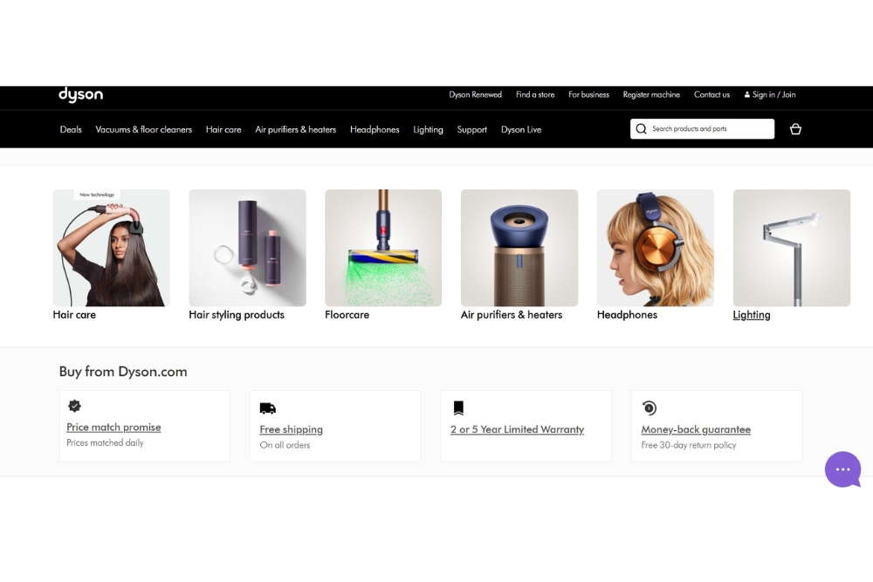This screenshot has height=582, width=873.
Task: Go to Dyson Renewed
Action: coord(476,94)
